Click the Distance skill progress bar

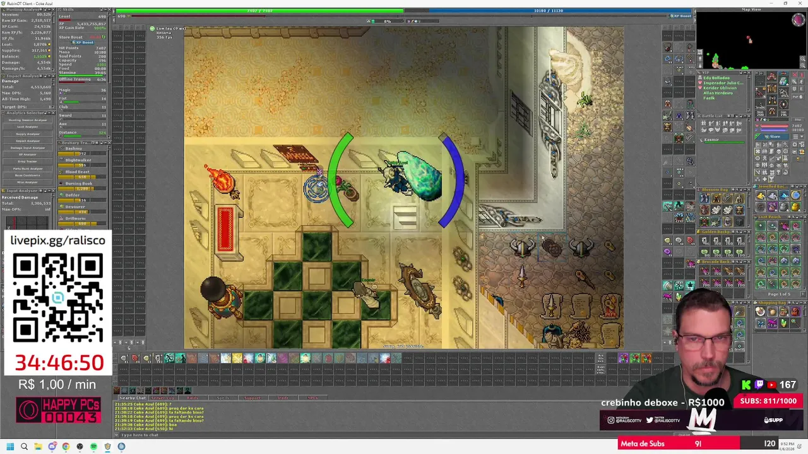[85, 136]
